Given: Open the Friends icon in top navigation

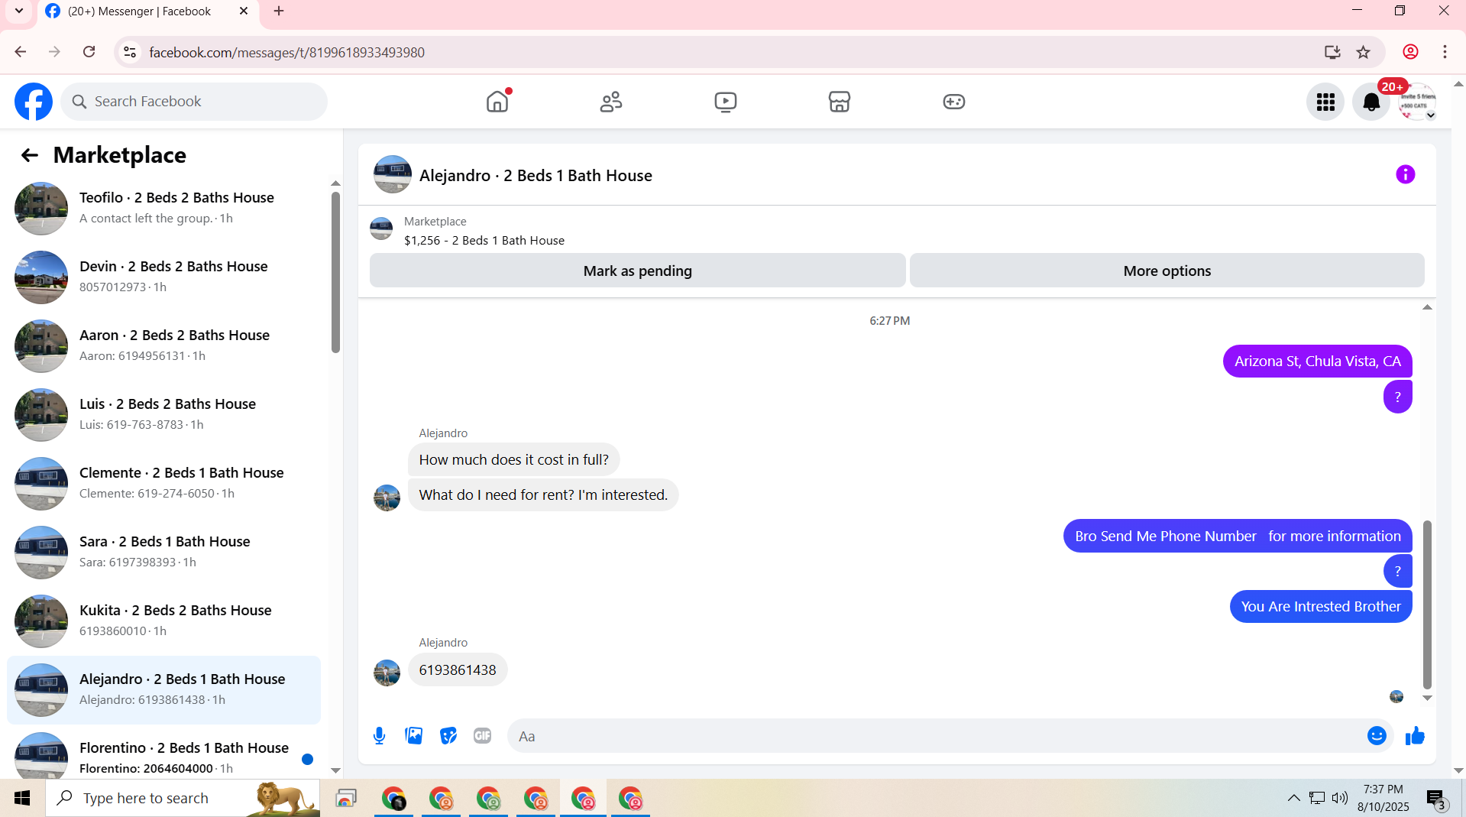Looking at the screenshot, I should pyautogui.click(x=611, y=102).
